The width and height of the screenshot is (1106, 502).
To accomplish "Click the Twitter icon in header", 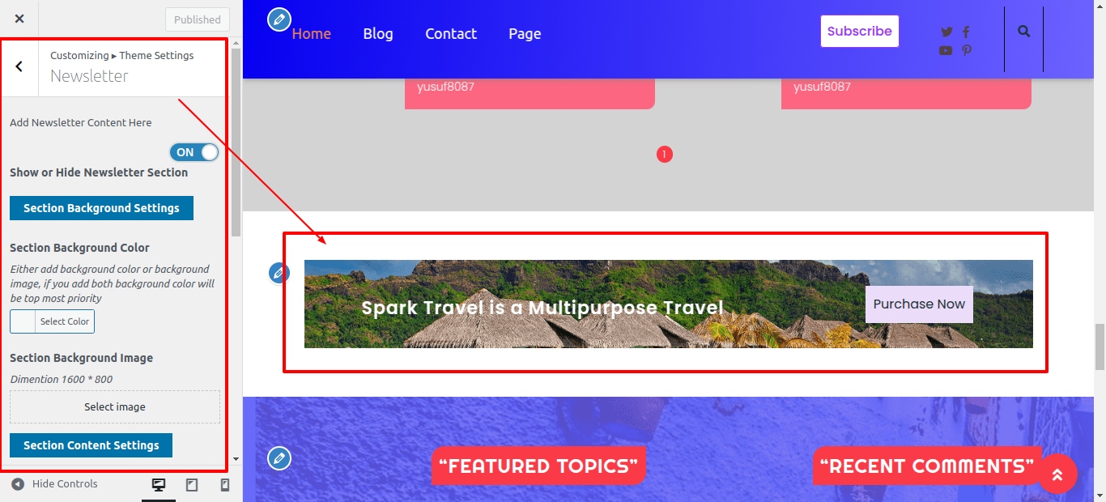I will [x=946, y=32].
